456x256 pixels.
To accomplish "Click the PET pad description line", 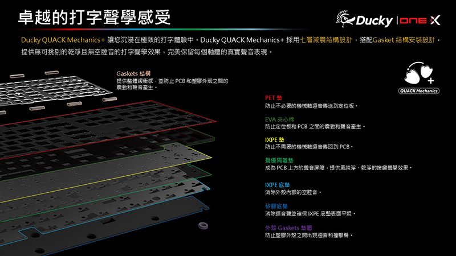I will (x=311, y=106).
